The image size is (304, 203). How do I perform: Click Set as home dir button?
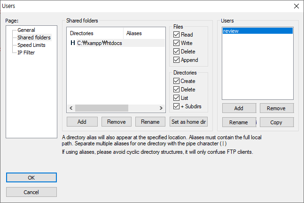pos(188,122)
